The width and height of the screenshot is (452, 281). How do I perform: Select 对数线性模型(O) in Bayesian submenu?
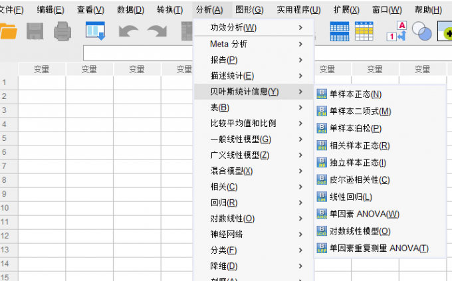[x=380, y=231]
